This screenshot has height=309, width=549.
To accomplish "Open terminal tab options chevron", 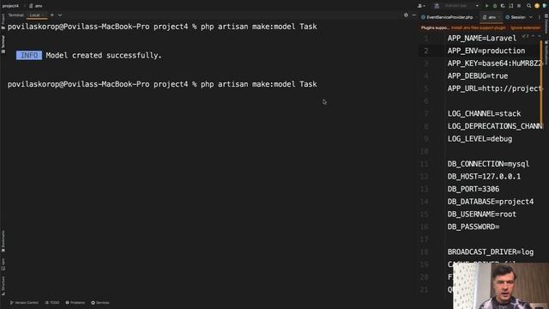I will pos(60,15).
